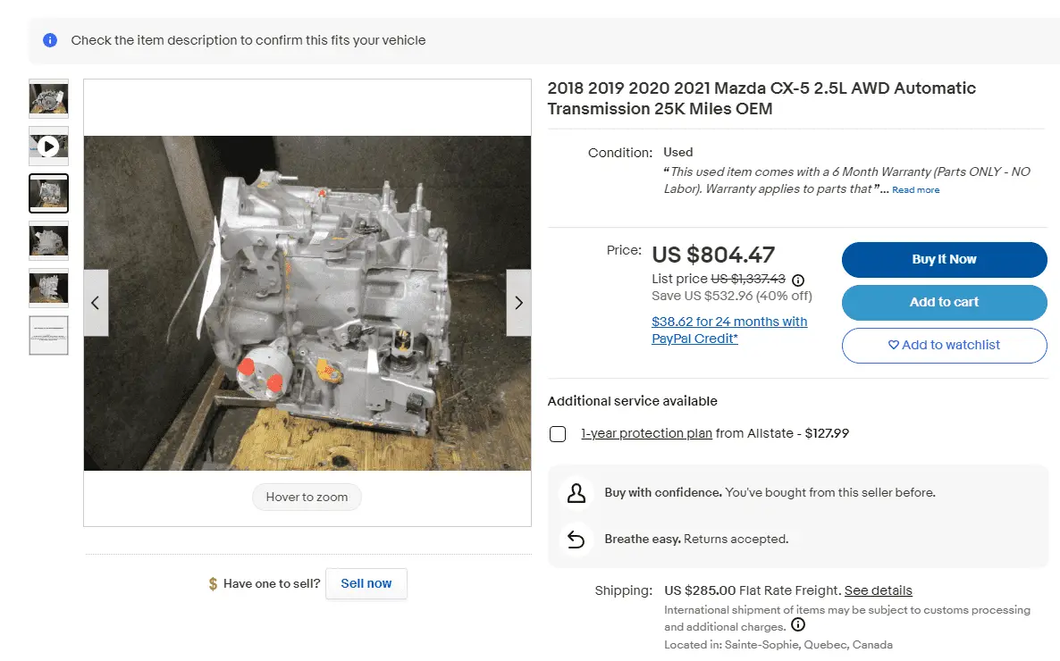Open shipping See details link
Screen dimensions: 1060x661
coord(878,590)
